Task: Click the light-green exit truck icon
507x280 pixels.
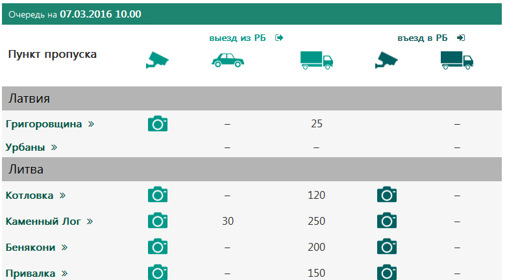Action: [x=317, y=60]
